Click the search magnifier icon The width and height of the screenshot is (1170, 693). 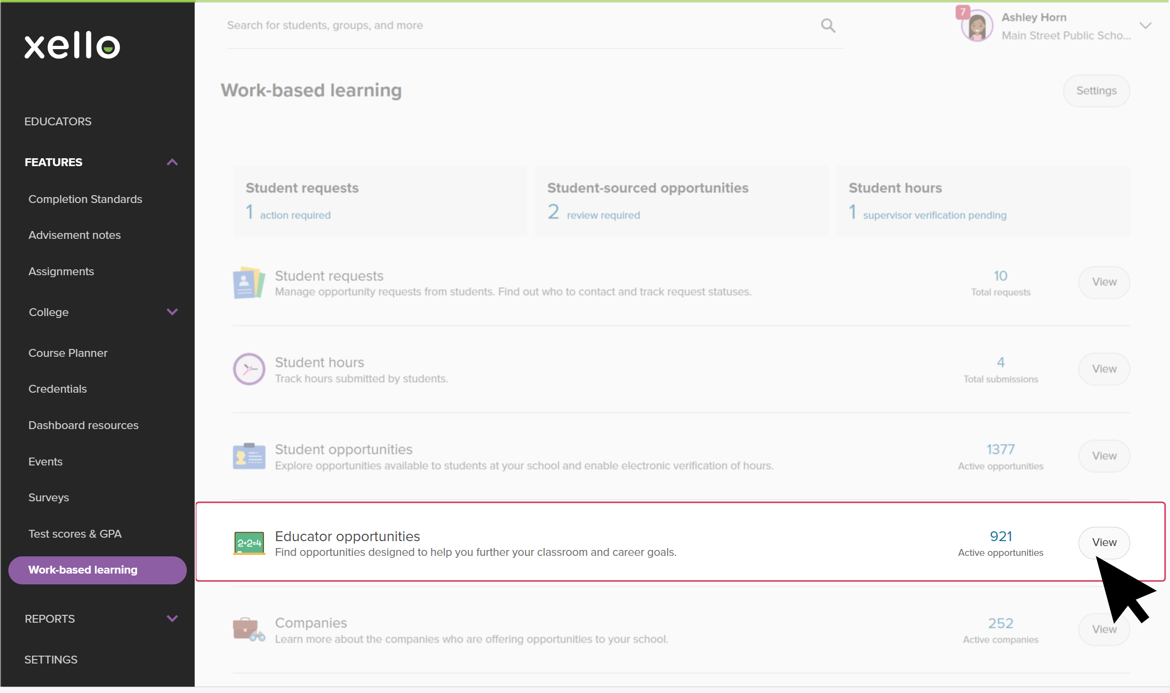pos(828,26)
